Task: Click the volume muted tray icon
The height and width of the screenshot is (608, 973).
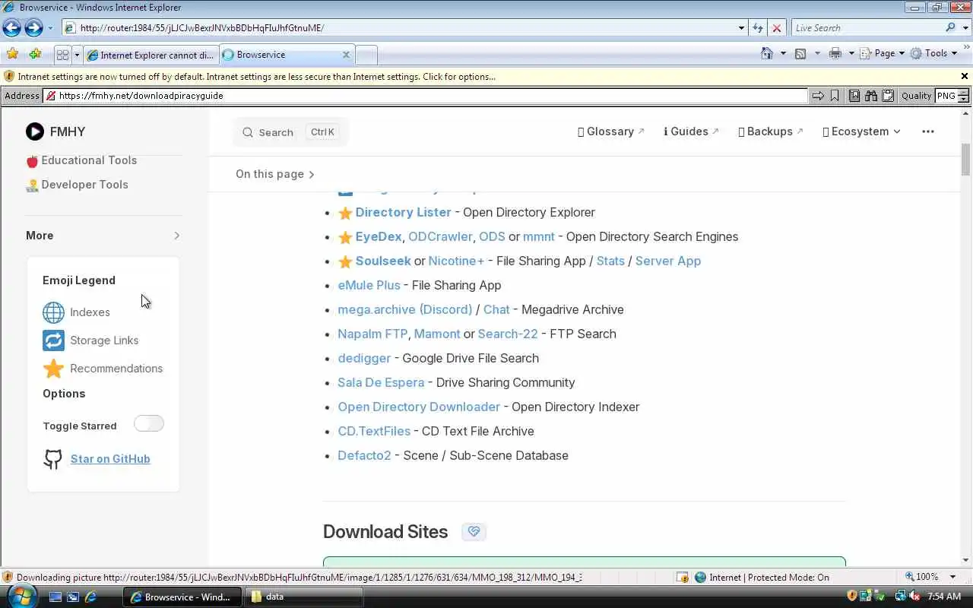Action: tap(913, 597)
